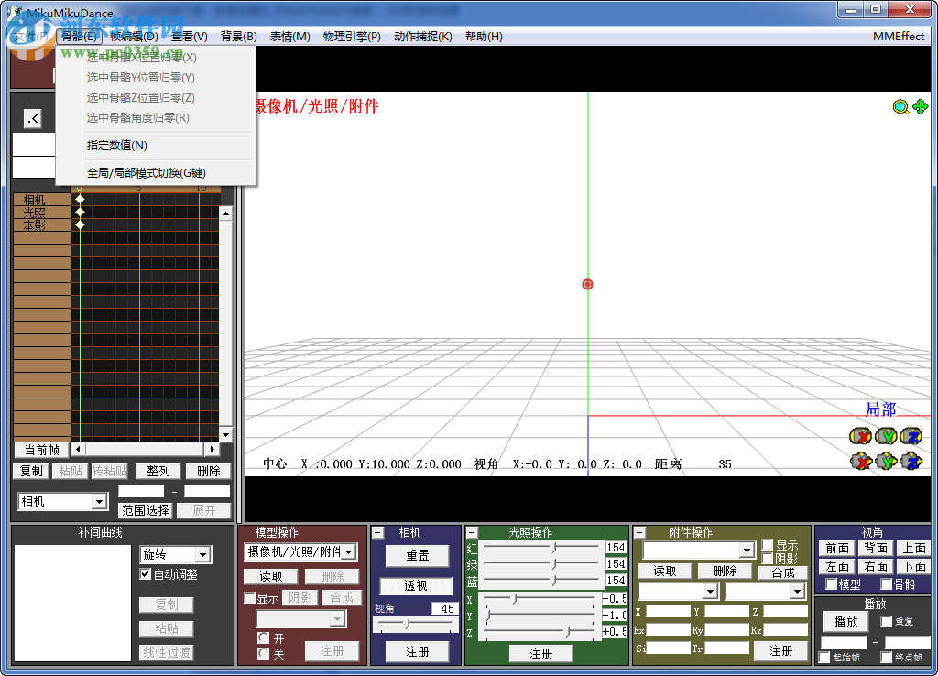Screen dimensions: 938x676
Task: Click the 前面 front view button
Action: click(837, 549)
